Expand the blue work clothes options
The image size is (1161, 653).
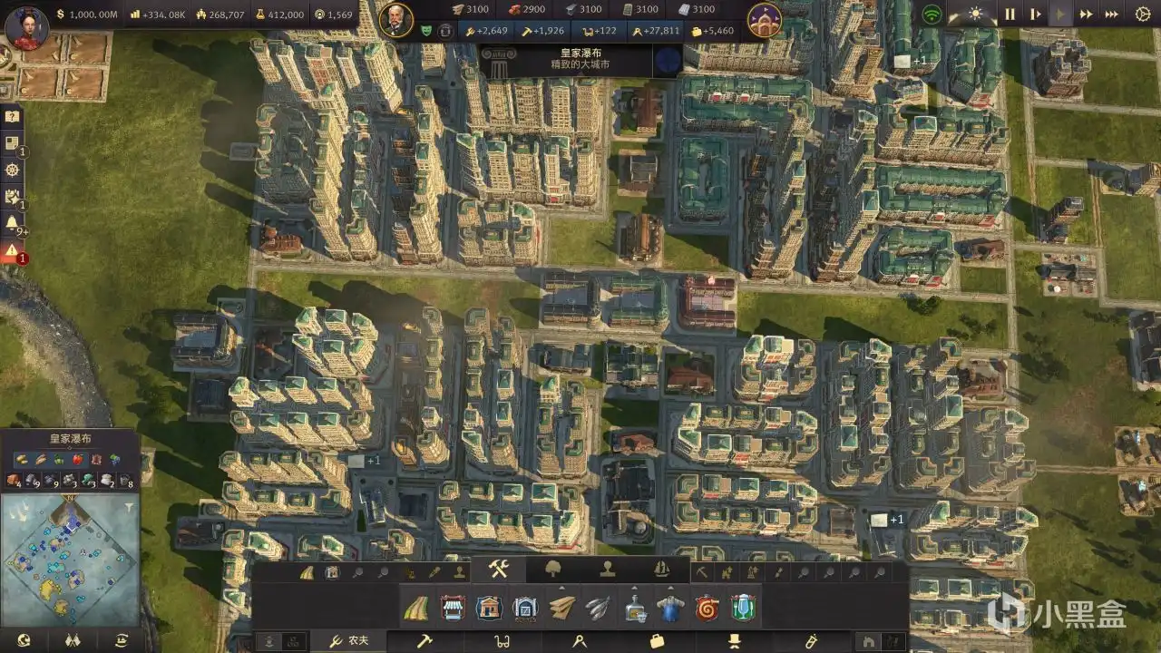coord(670,608)
